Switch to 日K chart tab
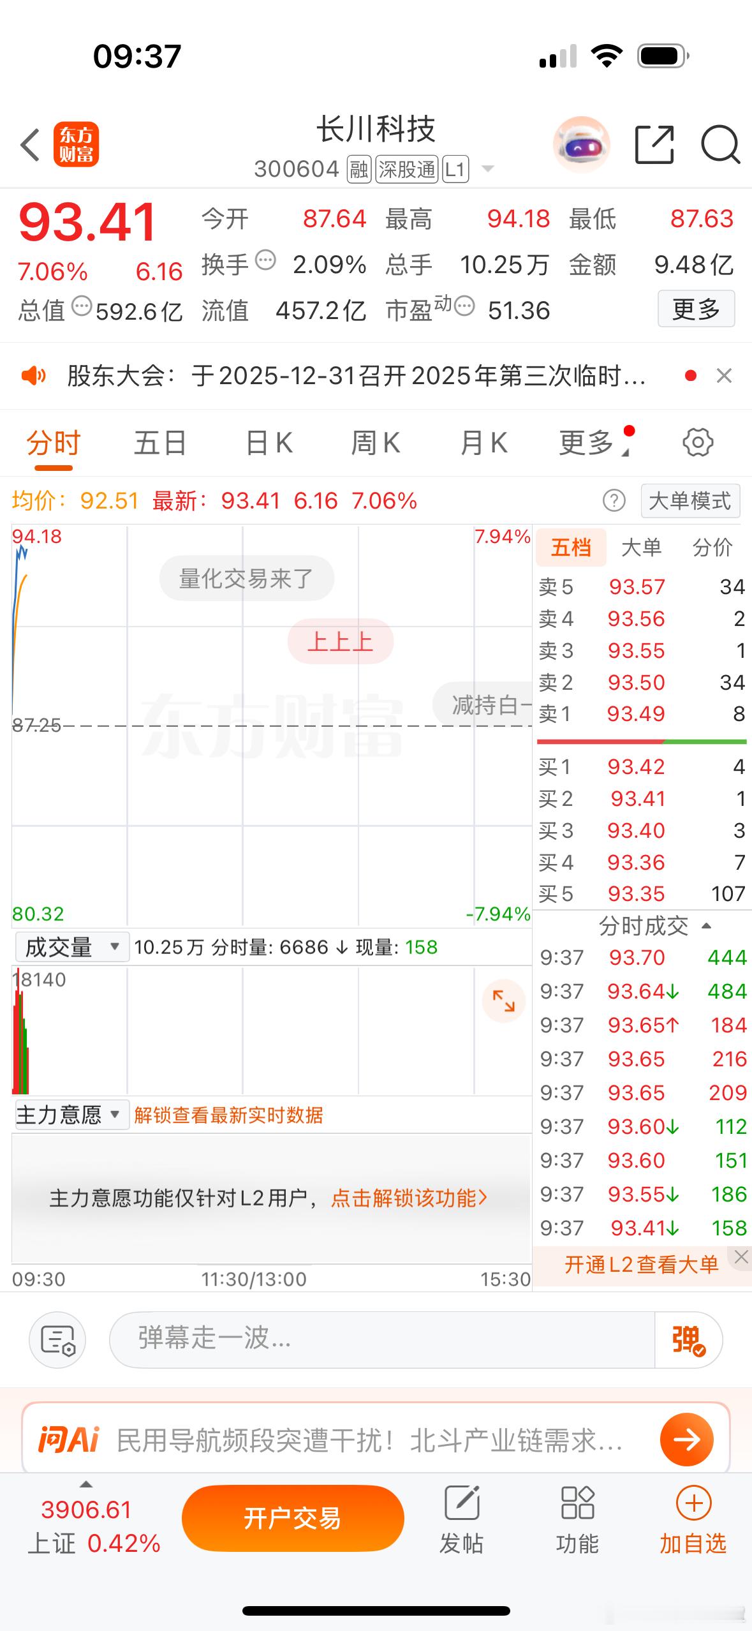This screenshot has width=752, height=1631. coord(269,443)
